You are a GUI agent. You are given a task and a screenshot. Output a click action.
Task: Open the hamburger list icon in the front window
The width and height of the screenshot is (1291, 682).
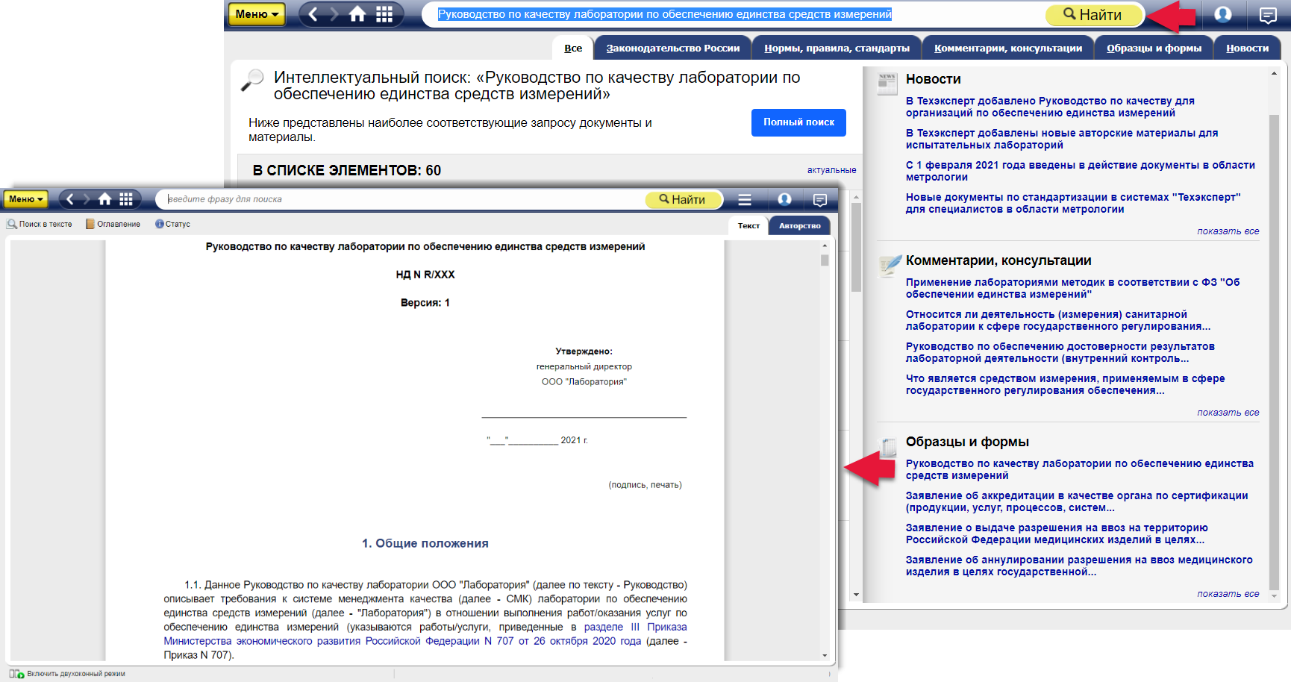(745, 199)
